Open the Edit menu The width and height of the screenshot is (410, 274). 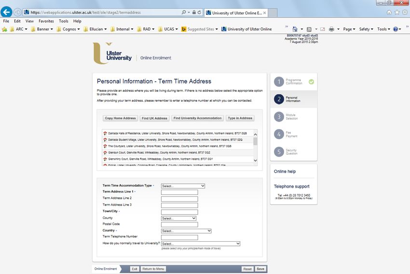17,21
